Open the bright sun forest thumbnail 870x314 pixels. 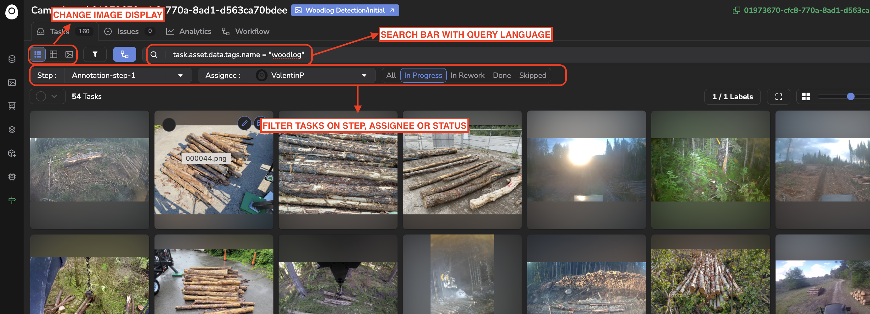(x=586, y=170)
